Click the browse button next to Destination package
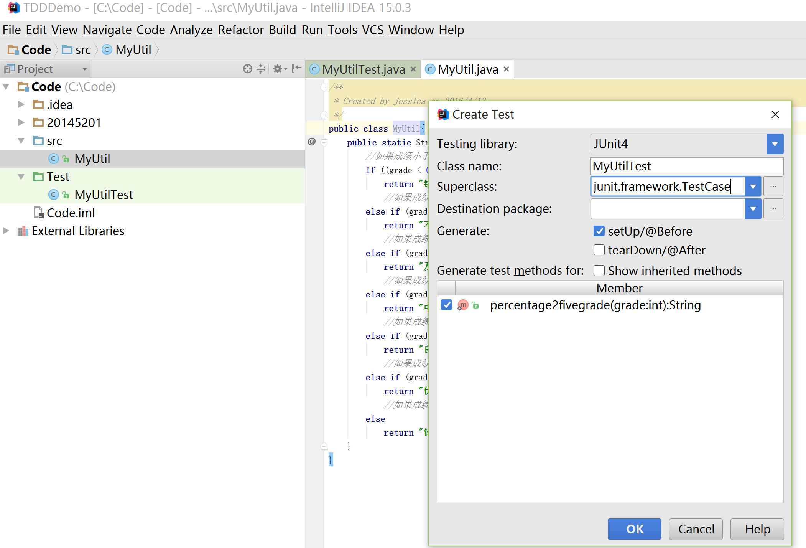 click(x=773, y=209)
